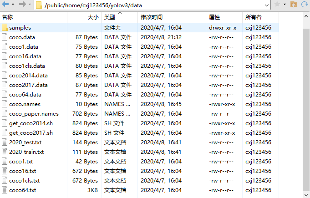Image resolution: width=310 pixels, height=198 pixels.
Task: Sort by the 类型 column header
Action: coord(119,17)
